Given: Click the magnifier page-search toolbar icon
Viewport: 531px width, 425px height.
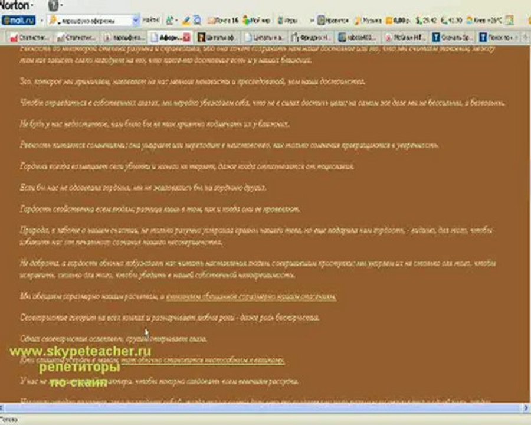Looking at the screenshot, I should point(197,21).
